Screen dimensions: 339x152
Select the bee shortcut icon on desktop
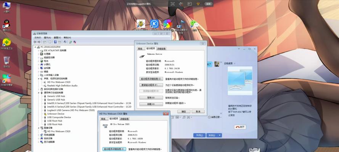pos(141,24)
